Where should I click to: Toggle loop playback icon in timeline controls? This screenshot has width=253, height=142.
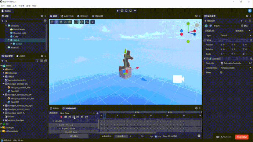87,117
